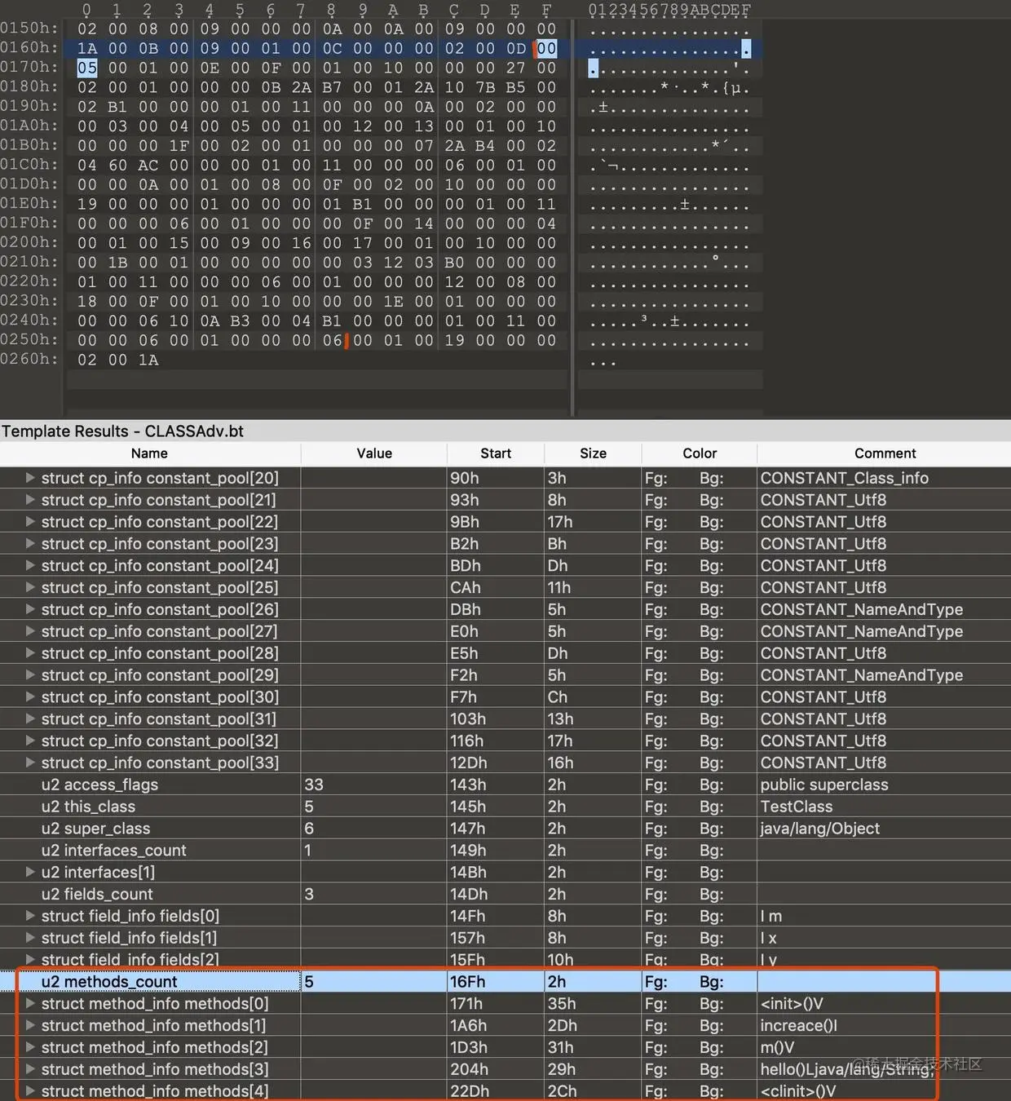Expand struct method_info methods[2]
This screenshot has height=1101, width=1011.
30,1047
